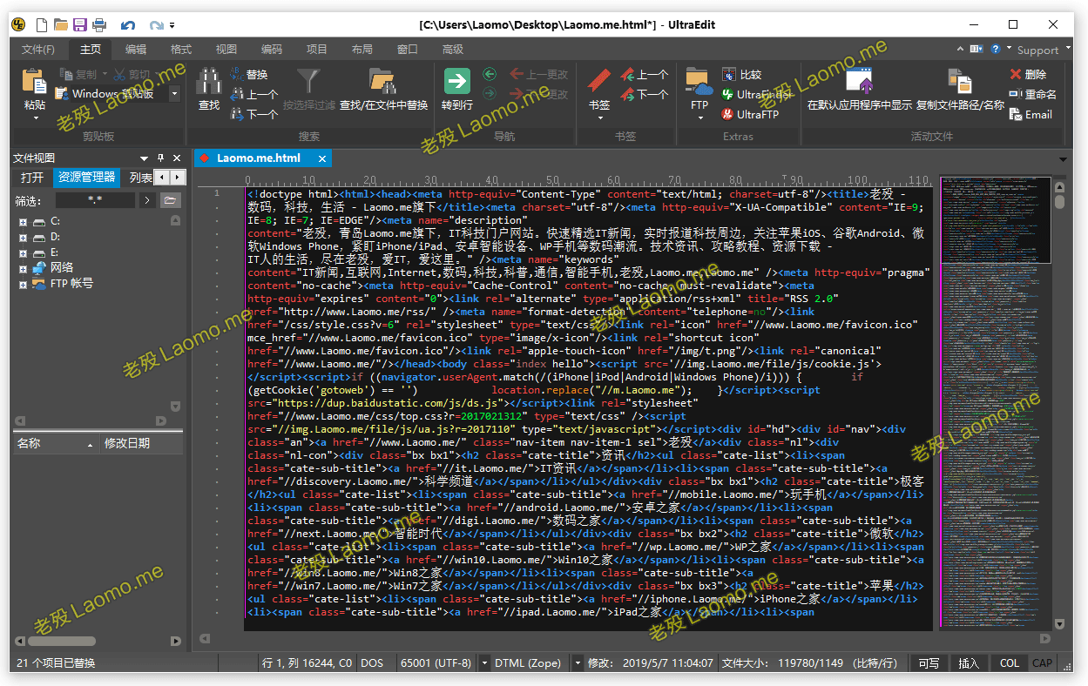Click the Print icon in the title bar
The image size is (1088, 686).
pos(99,25)
